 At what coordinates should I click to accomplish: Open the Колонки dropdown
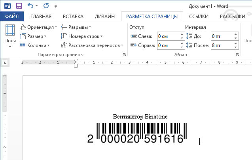35,45
